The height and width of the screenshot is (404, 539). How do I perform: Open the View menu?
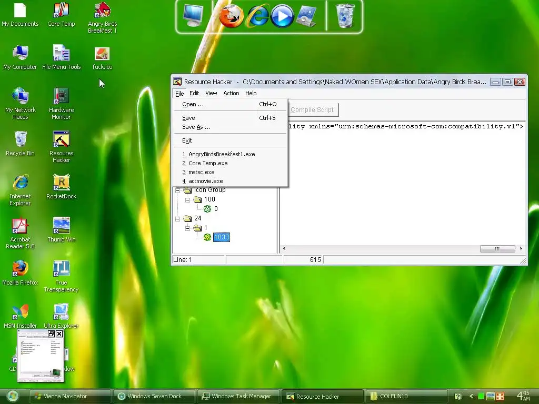211,93
